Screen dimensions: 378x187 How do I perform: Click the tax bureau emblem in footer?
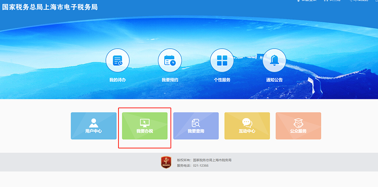click(166, 162)
